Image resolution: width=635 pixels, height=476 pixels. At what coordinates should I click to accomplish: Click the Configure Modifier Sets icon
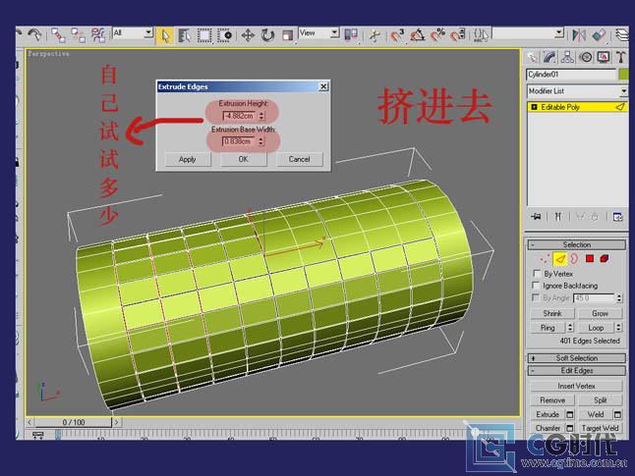[x=618, y=217]
